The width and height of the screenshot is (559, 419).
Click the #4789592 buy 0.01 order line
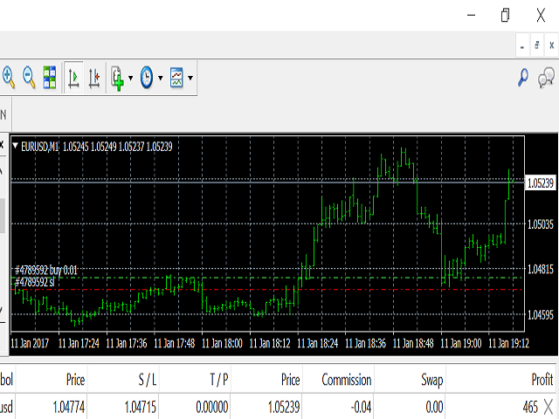46,271
